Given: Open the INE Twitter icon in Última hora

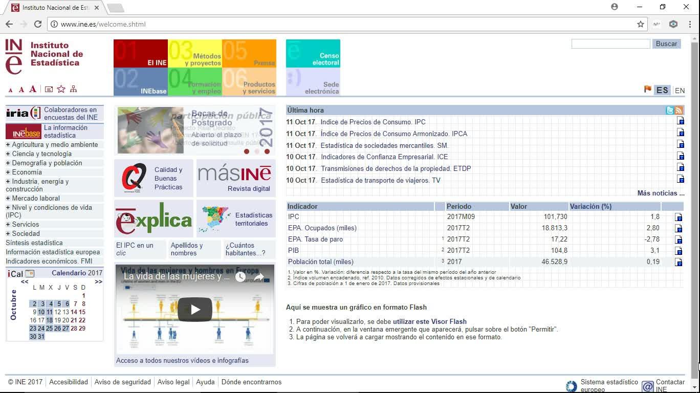Looking at the screenshot, I should [670, 110].
